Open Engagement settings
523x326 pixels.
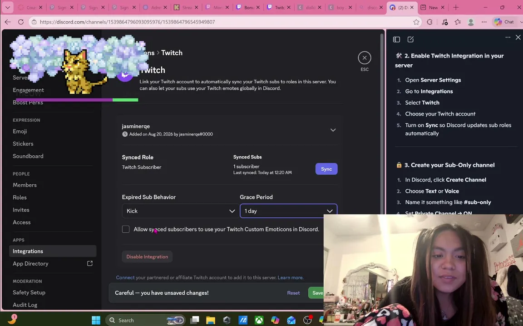pyautogui.click(x=28, y=90)
